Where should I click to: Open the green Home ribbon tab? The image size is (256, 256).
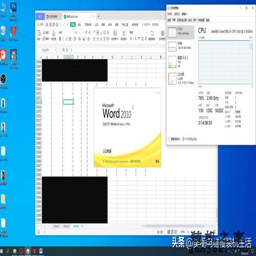73,25
